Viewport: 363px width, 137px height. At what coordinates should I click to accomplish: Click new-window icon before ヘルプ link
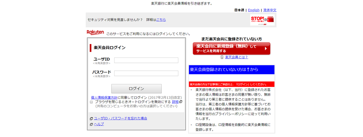coord(91,125)
